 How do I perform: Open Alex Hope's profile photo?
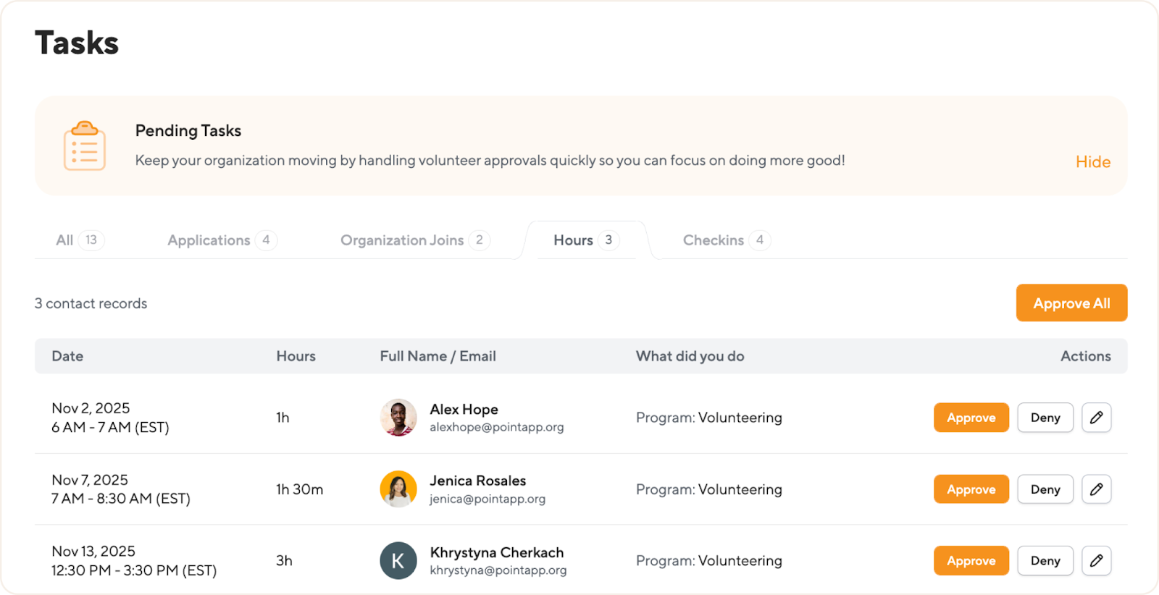click(398, 418)
